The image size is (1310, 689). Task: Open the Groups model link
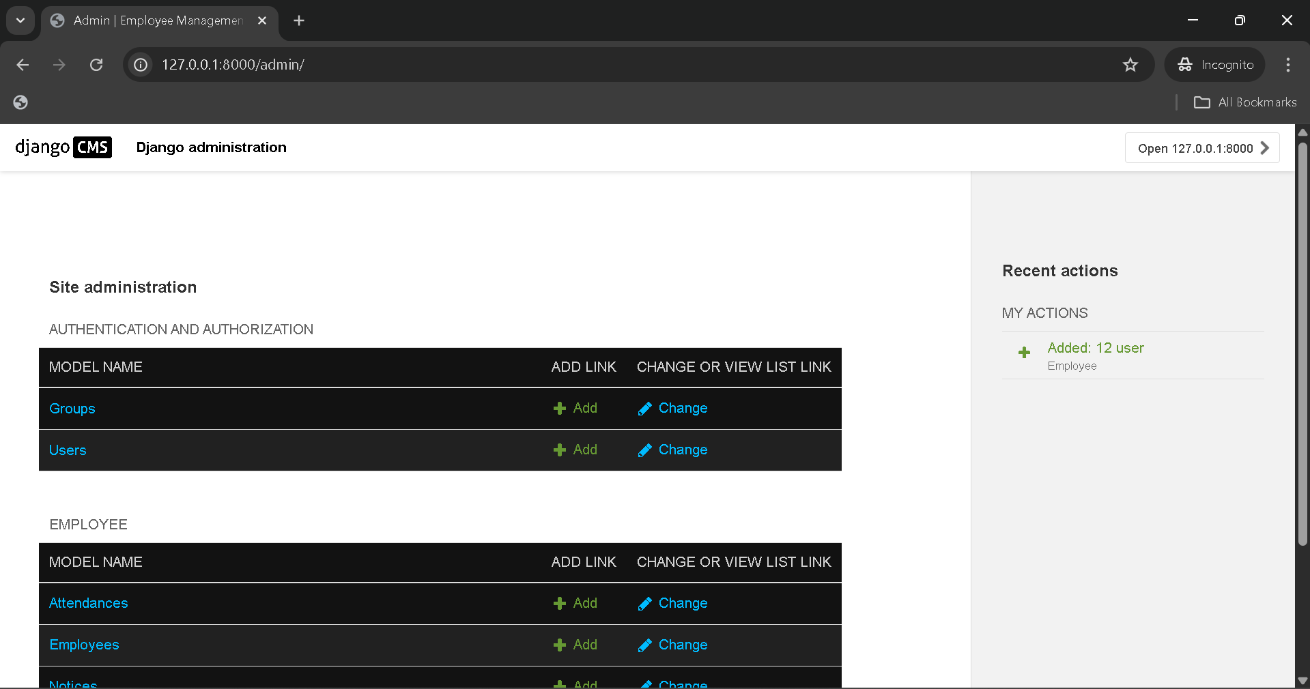72,409
